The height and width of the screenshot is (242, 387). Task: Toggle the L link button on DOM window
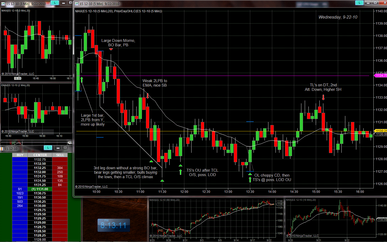click(48, 148)
